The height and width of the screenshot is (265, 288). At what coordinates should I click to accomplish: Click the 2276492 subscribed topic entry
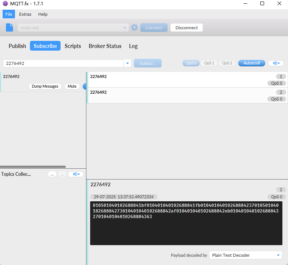coord(43,82)
